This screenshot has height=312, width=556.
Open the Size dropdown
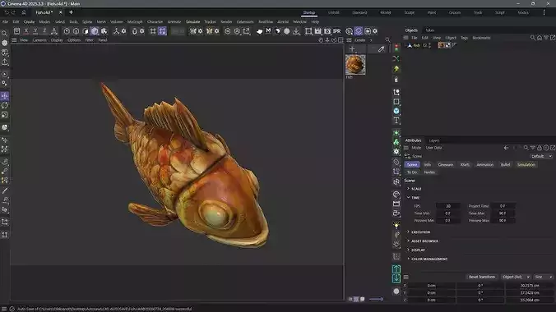tap(543, 277)
